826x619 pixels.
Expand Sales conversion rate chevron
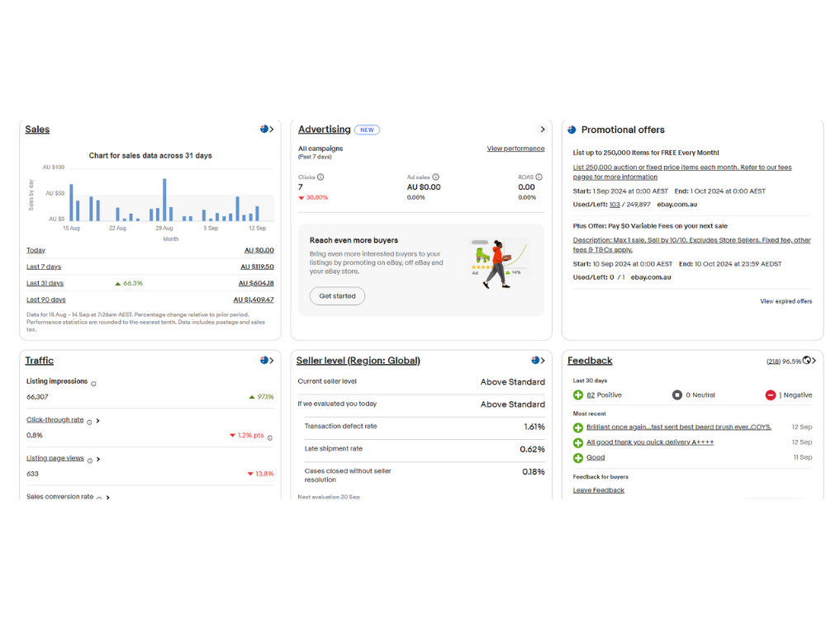(x=108, y=498)
